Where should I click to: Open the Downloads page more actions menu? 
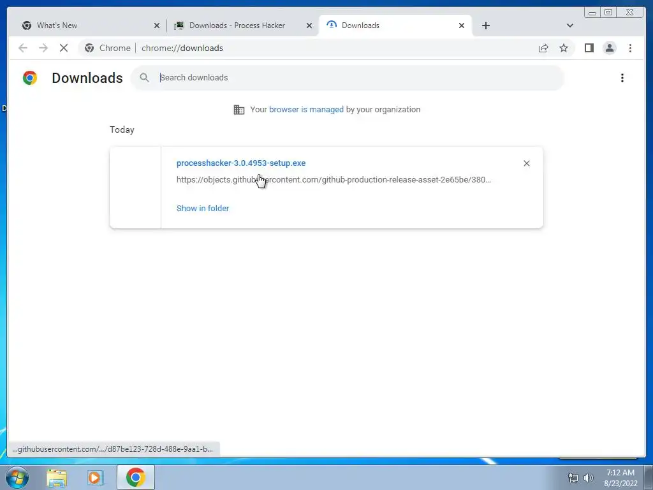(622, 78)
